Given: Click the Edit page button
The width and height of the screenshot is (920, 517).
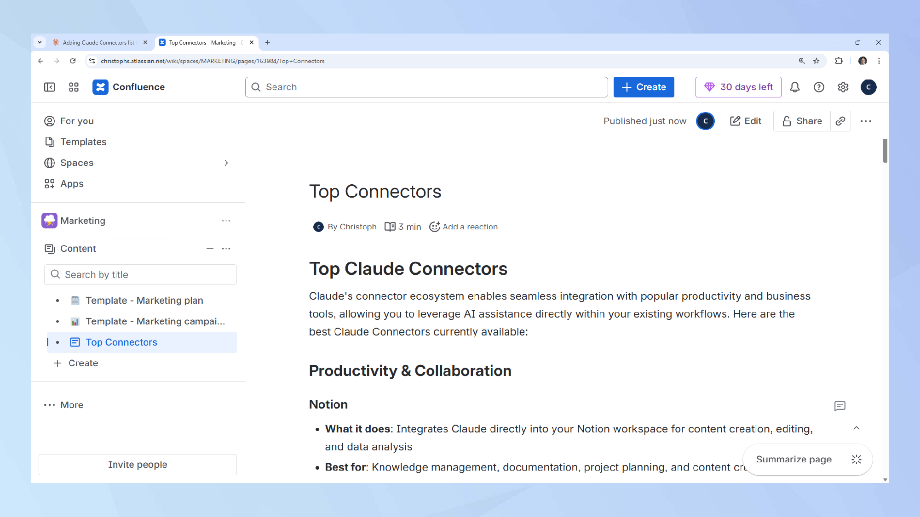Looking at the screenshot, I should [x=746, y=121].
